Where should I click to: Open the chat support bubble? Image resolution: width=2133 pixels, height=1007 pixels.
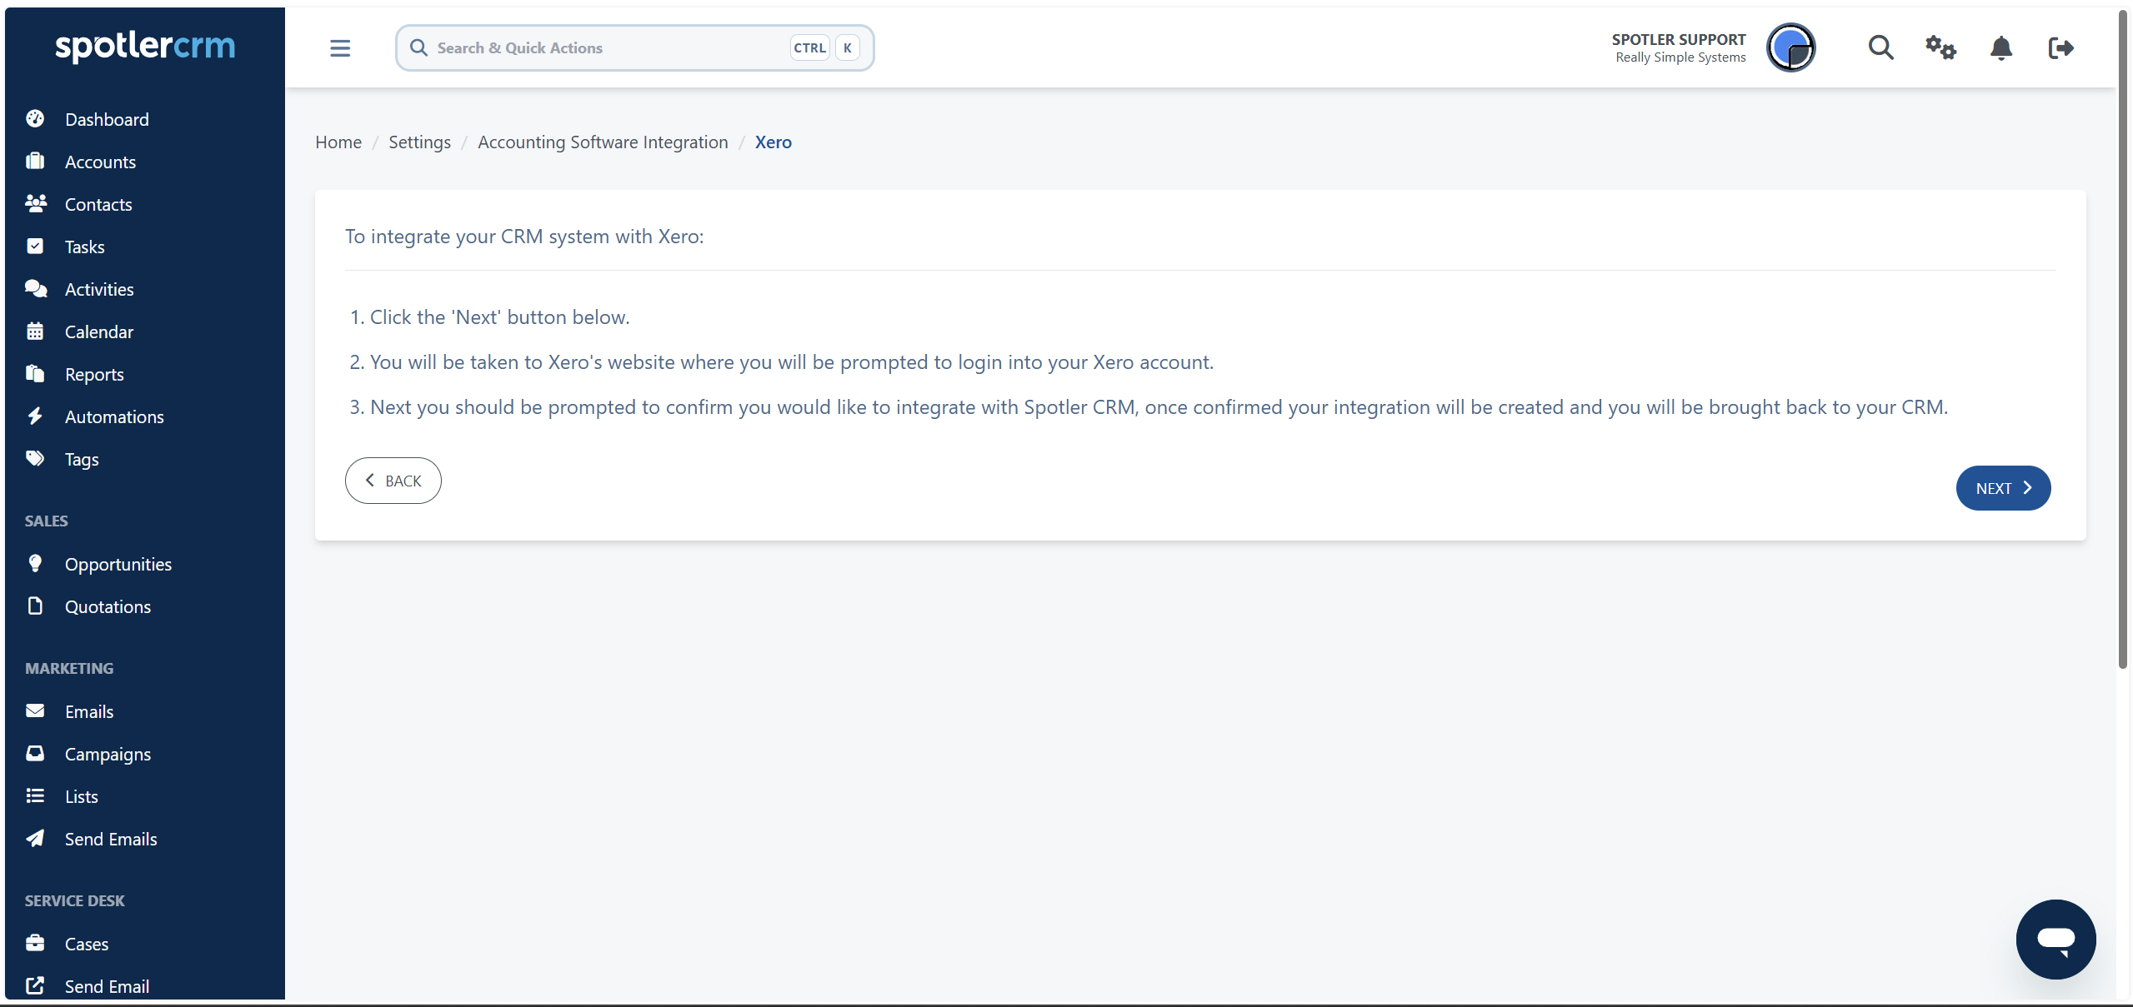click(x=2055, y=940)
